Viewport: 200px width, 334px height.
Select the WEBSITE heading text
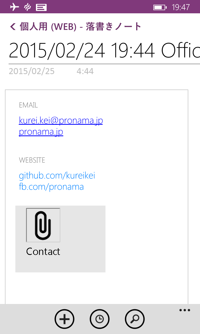coord(32,160)
